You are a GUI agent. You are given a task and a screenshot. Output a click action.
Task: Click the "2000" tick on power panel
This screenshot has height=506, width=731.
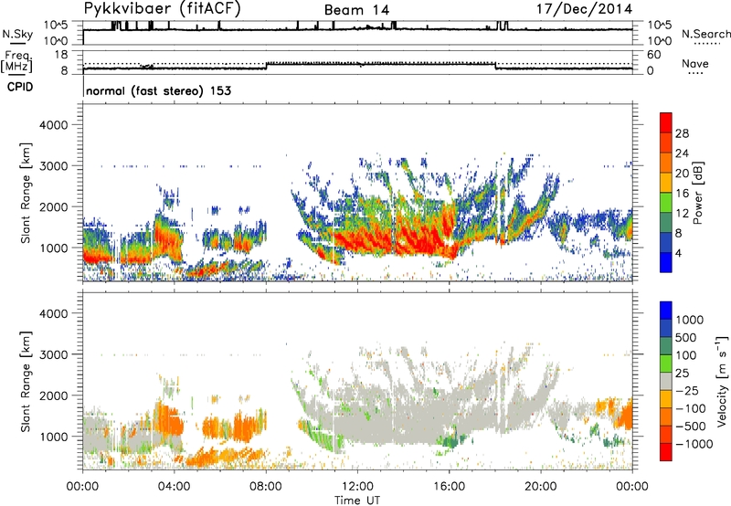[54, 207]
